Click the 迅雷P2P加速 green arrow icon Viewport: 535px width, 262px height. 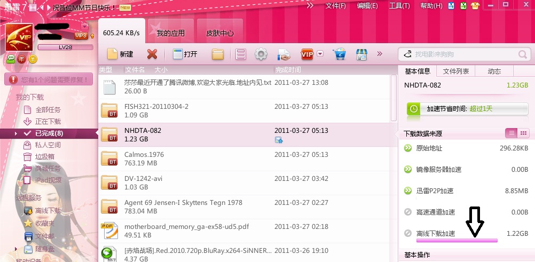tap(408, 190)
